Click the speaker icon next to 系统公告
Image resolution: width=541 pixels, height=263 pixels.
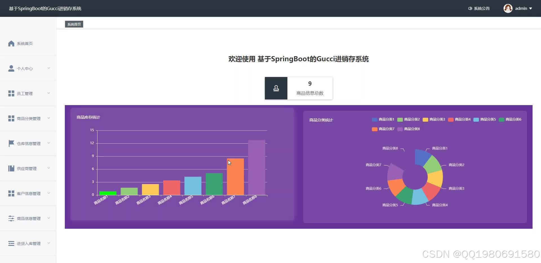point(470,8)
